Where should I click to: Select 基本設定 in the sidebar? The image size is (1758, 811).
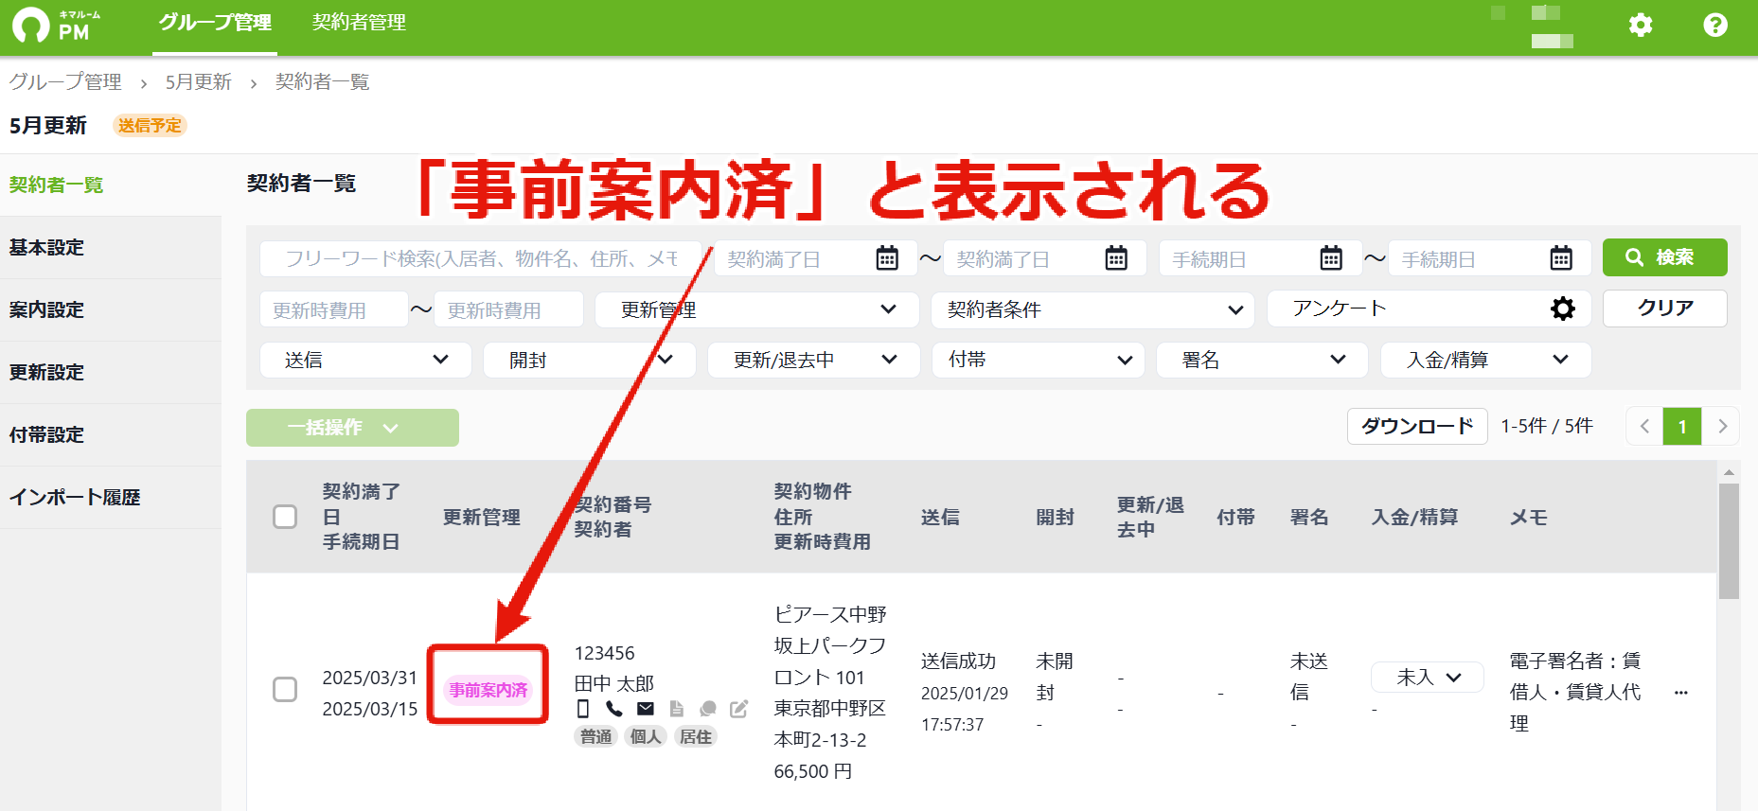pos(111,247)
